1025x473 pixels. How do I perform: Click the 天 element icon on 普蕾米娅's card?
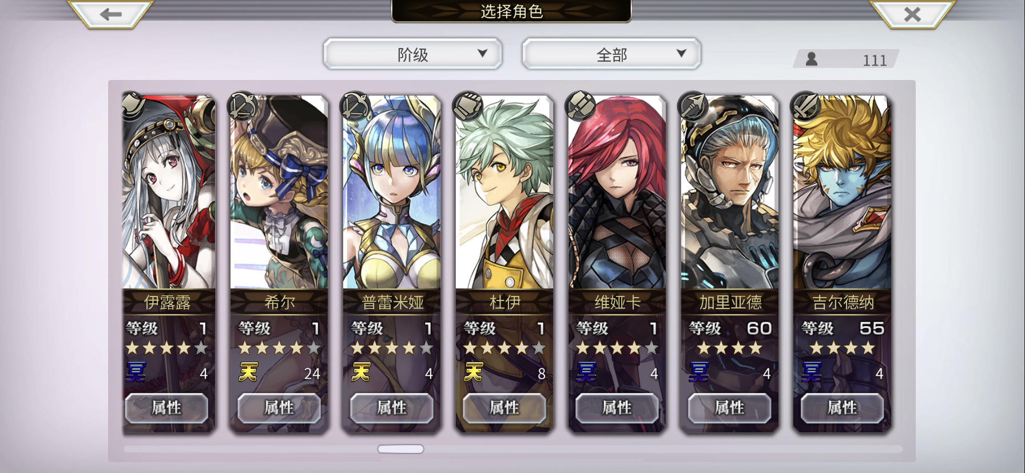361,372
